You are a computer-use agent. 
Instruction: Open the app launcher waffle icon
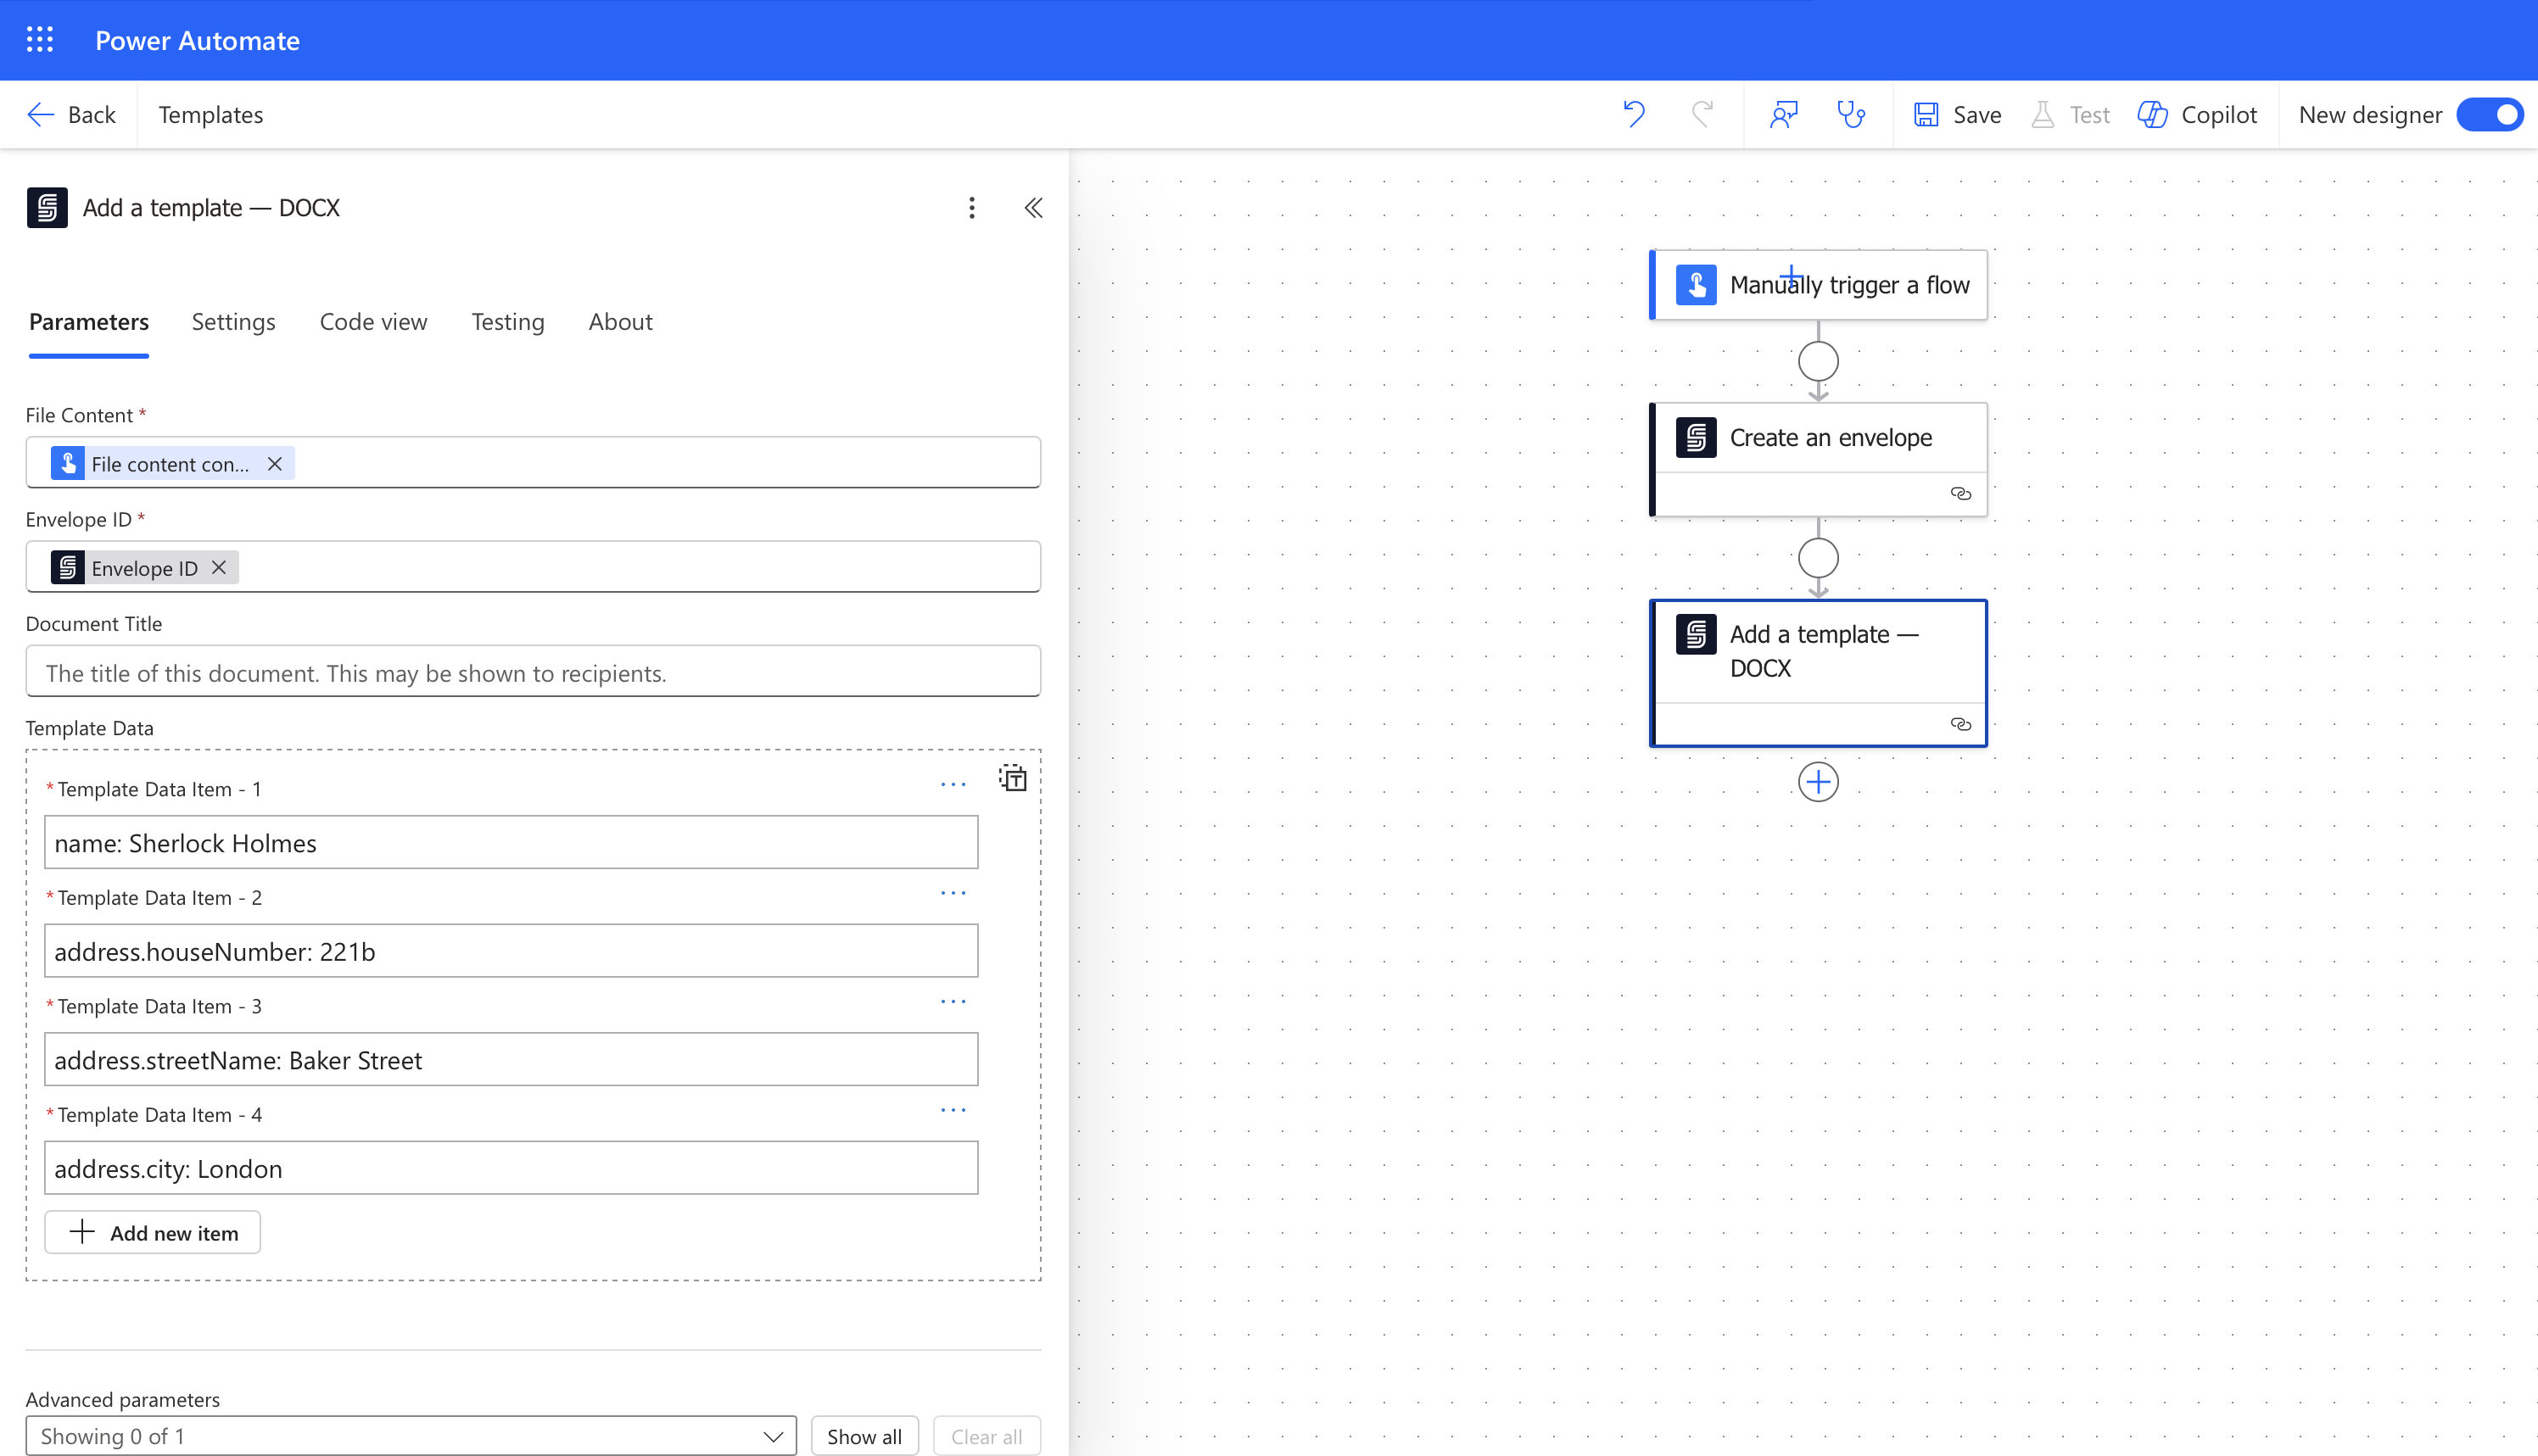click(x=40, y=40)
